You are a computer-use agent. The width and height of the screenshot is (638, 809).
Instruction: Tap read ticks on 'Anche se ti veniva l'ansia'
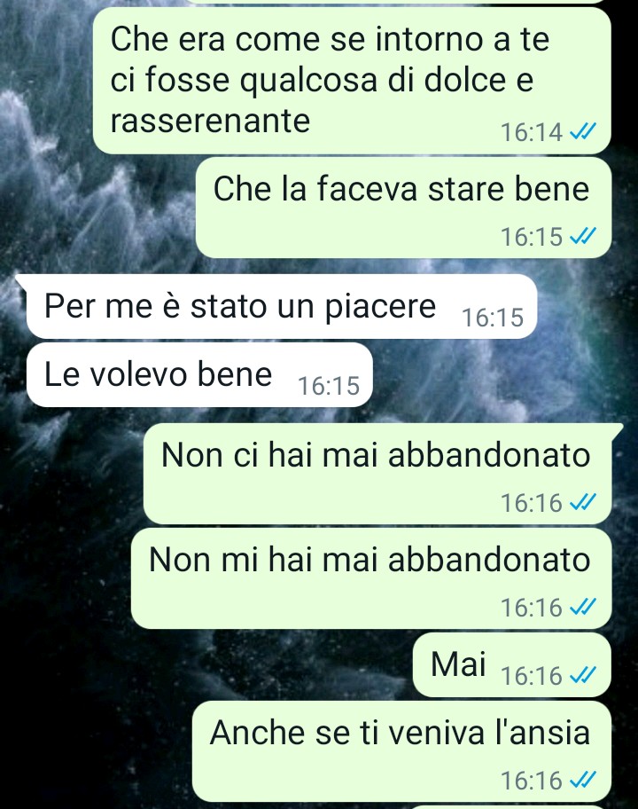583,780
